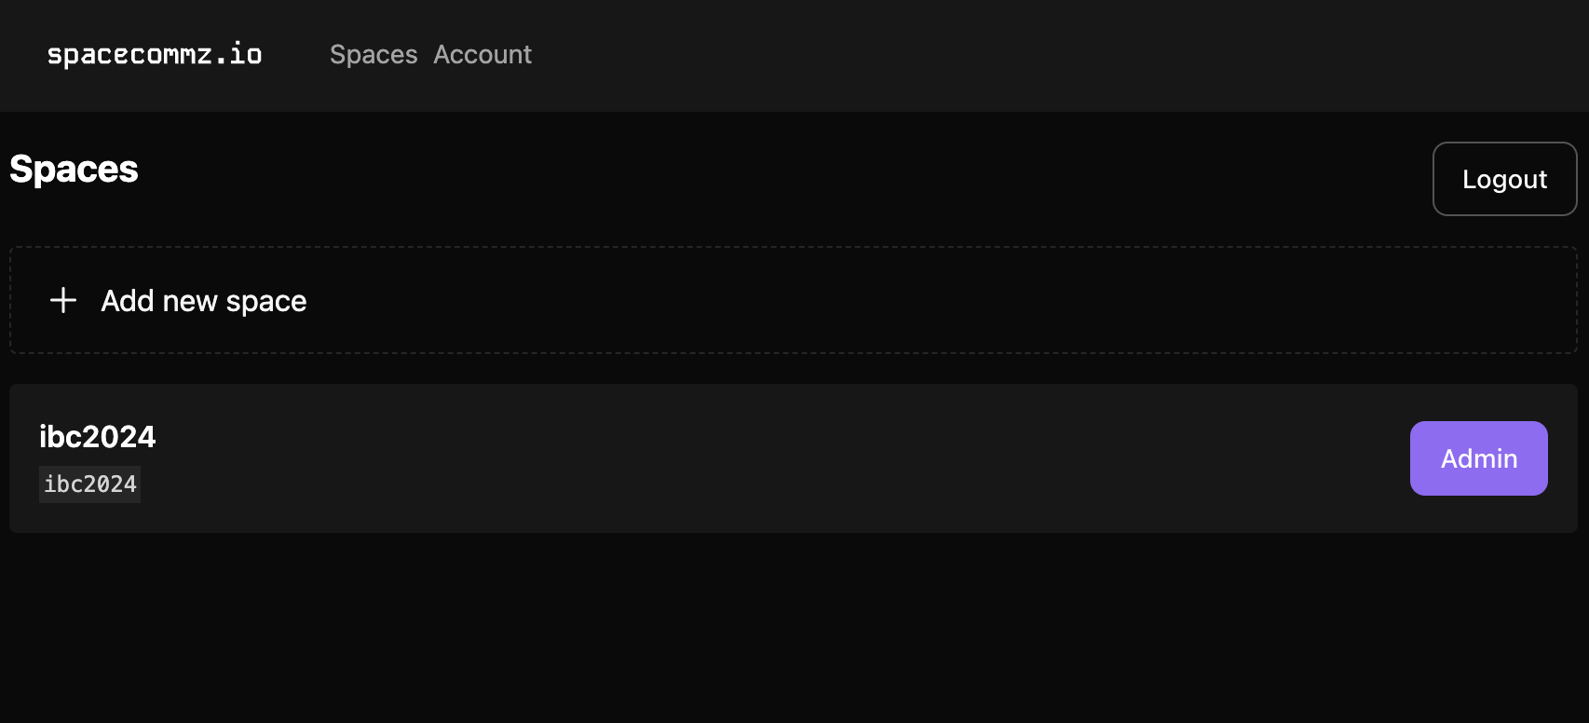Click empty area of top navigation bar
1589x723 pixels.
point(1025,56)
